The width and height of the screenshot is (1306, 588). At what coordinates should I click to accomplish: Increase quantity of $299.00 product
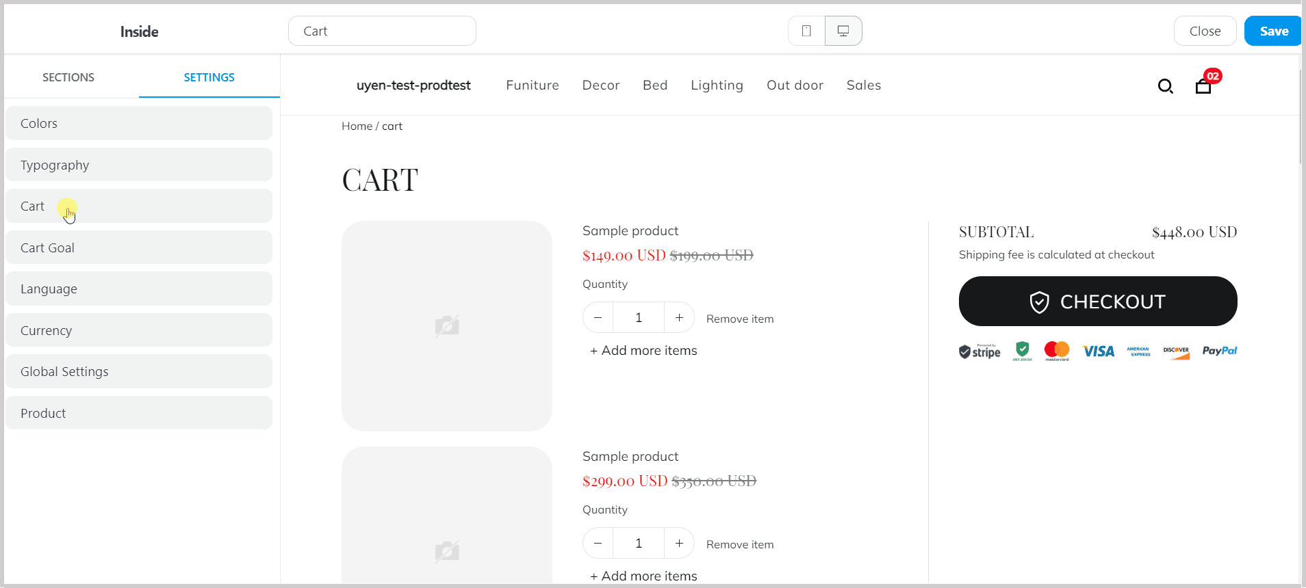(x=679, y=544)
